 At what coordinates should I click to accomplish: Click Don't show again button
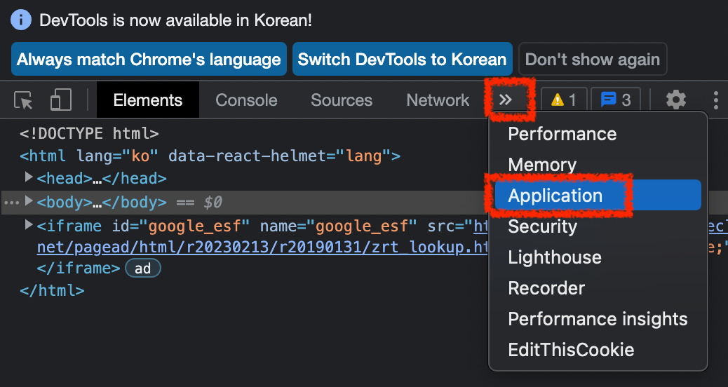[593, 59]
